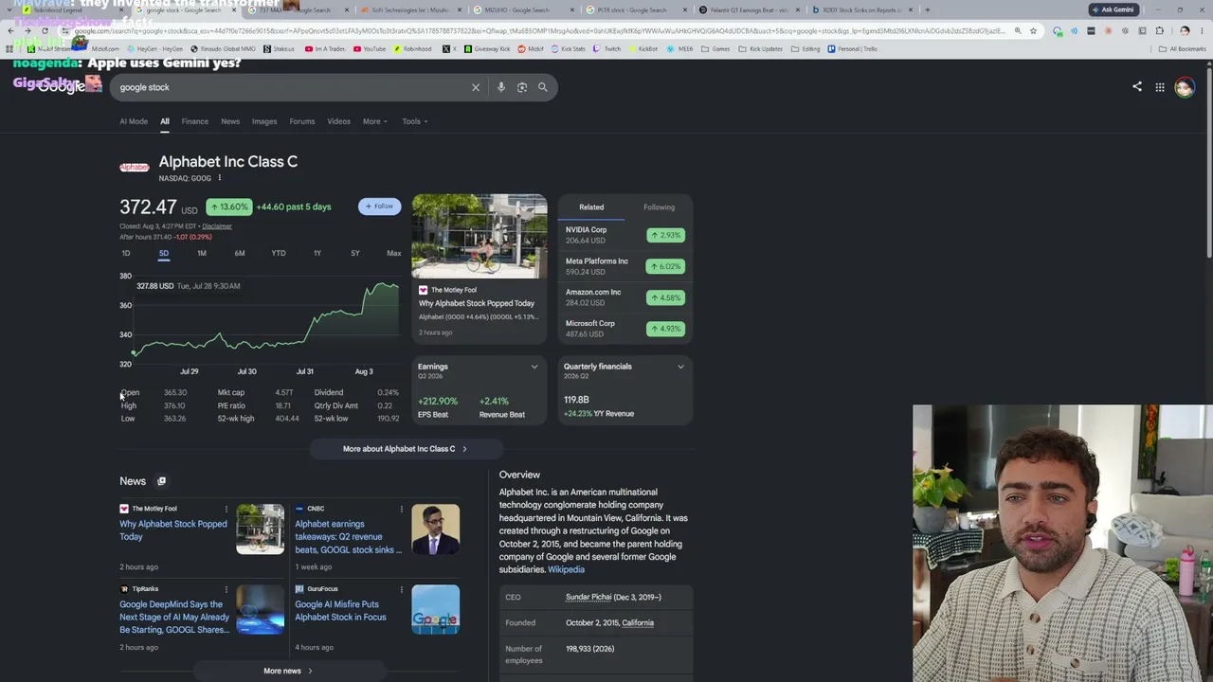This screenshot has width=1213, height=682.
Task: Show the 1Y chart range
Action: point(317,253)
